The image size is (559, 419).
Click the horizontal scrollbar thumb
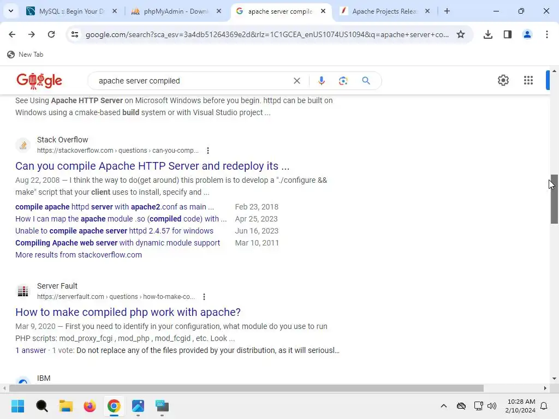[246, 388]
